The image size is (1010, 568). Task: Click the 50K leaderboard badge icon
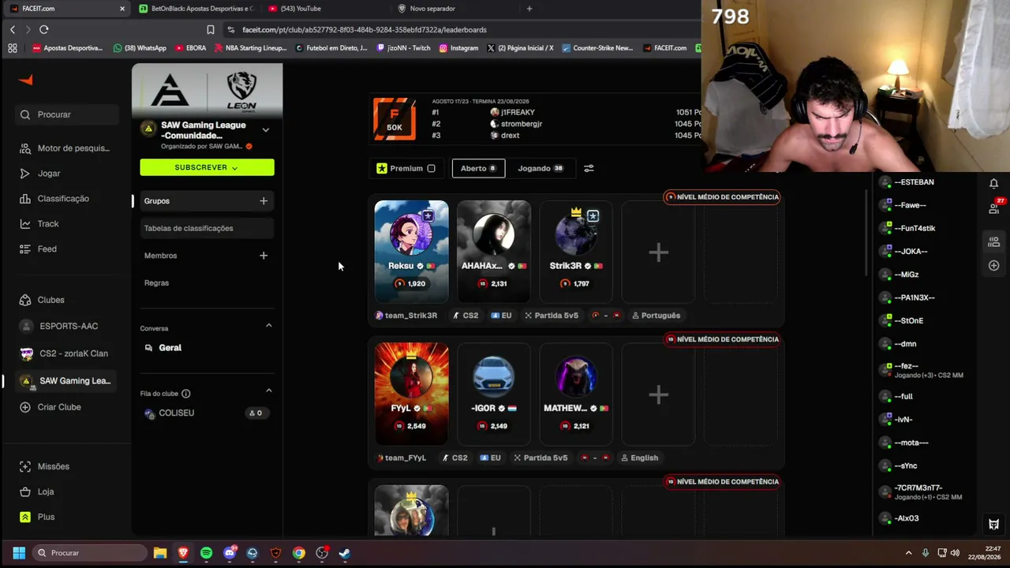(395, 119)
